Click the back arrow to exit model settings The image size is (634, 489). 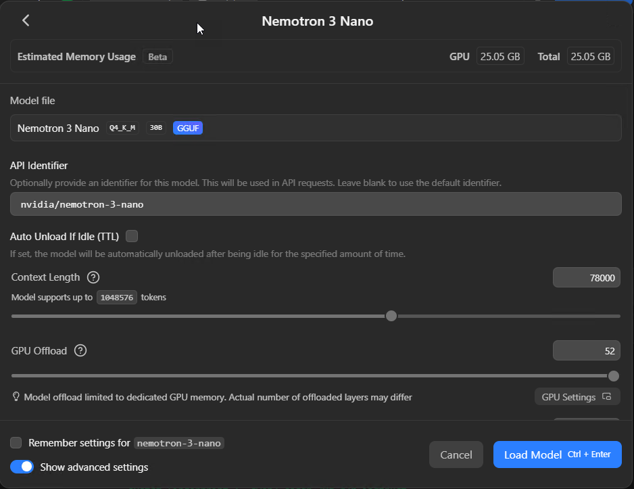coord(25,20)
